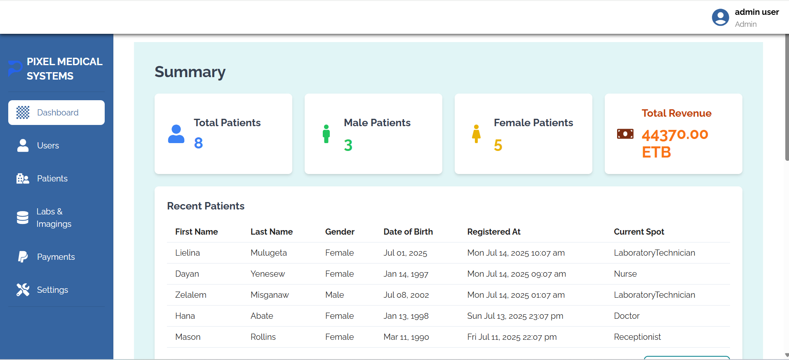The image size is (789, 360).
Task: Select last name Misganaw
Action: point(270,295)
